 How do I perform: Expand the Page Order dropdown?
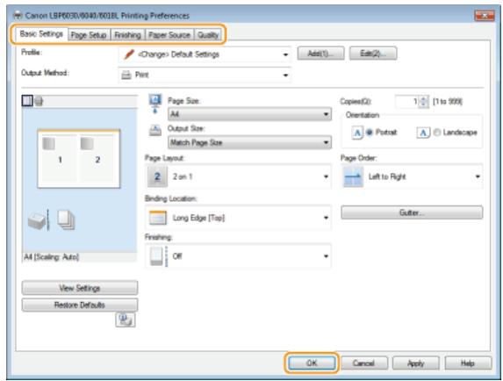412,176
